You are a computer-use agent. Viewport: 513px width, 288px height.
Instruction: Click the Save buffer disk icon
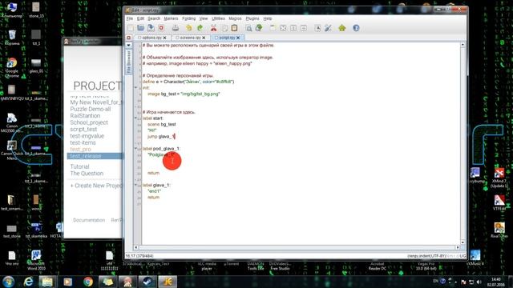pyautogui.click(x=151, y=28)
